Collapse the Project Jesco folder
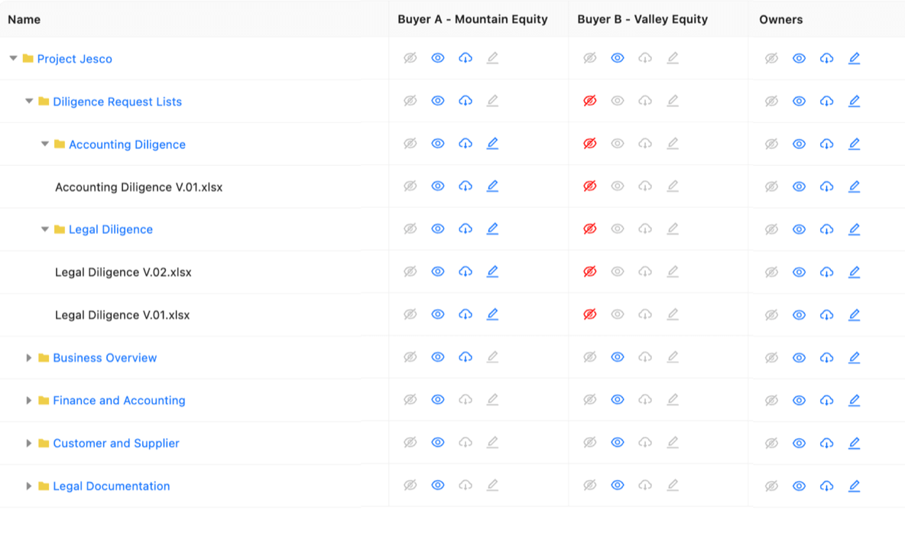 pyautogui.click(x=12, y=58)
